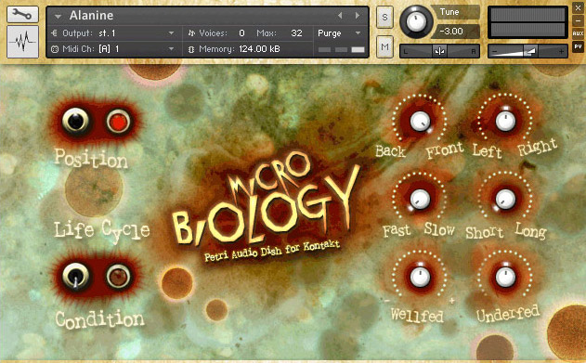
Task: Click the Output routing icon
Action: click(x=55, y=33)
